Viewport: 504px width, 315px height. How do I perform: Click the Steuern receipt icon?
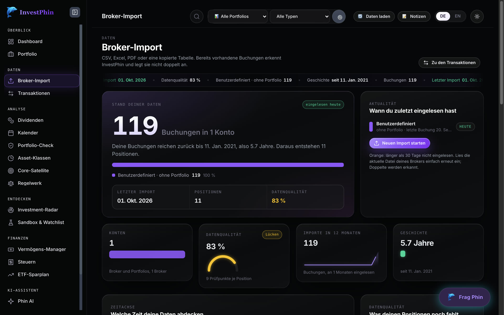11,262
